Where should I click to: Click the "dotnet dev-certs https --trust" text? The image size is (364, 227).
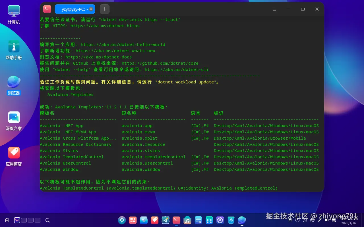coord(140,20)
